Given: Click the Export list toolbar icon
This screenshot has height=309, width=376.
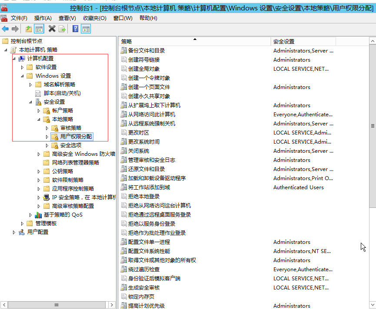Looking at the screenshot, I should pos(62,29).
